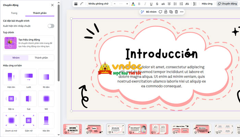
Task: Switch to the 'Trang' tab
Action: coord(14,13)
